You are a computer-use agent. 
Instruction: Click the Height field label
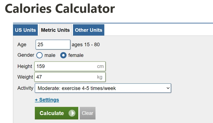point(25,66)
